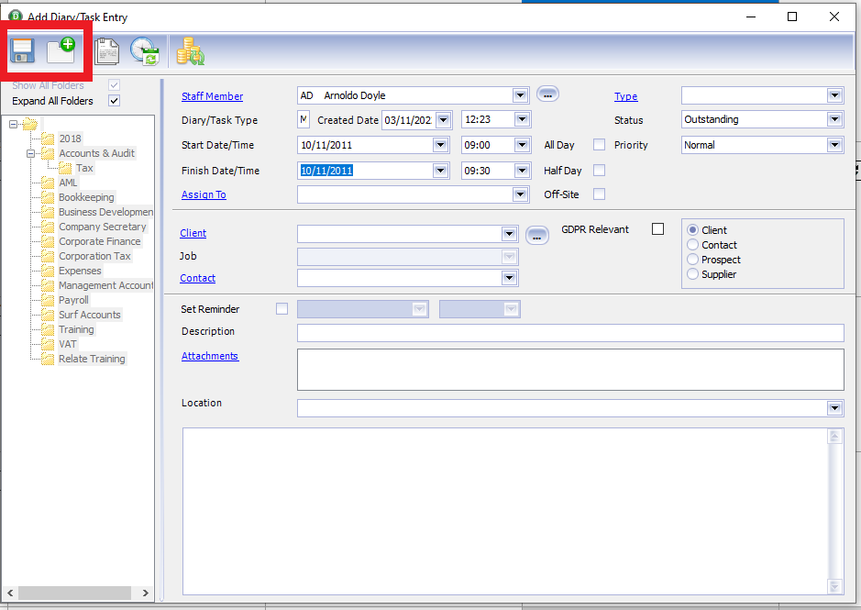Click the Attachments link
The height and width of the screenshot is (610, 861).
(x=210, y=356)
